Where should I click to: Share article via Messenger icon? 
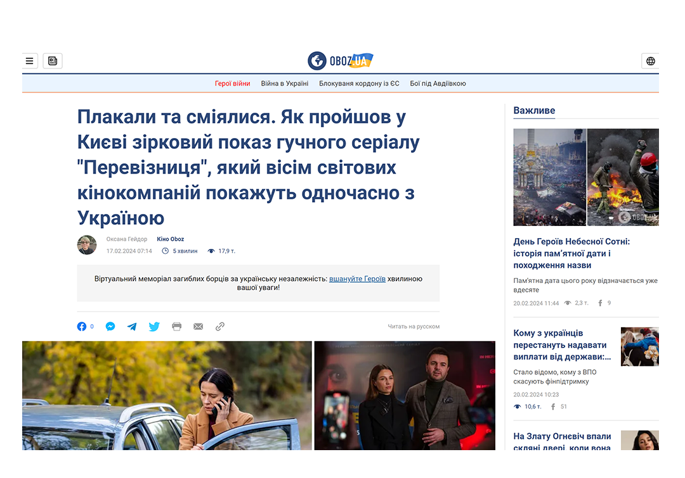110,327
